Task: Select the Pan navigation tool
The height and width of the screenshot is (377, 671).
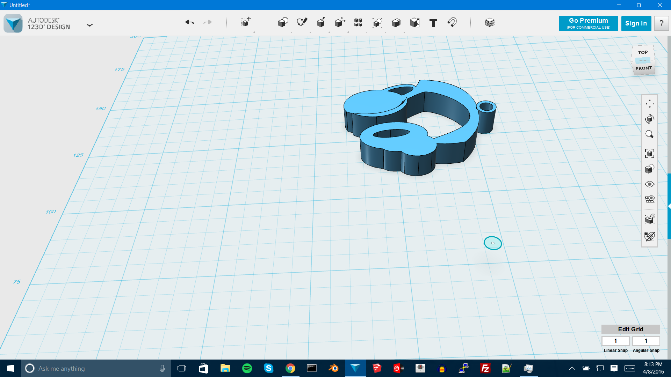Action: click(650, 104)
